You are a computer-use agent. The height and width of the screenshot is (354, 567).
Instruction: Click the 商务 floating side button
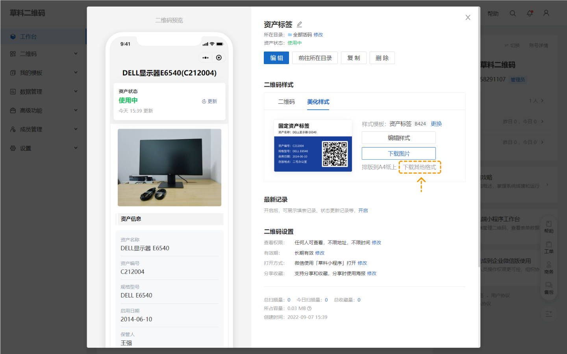(549, 268)
